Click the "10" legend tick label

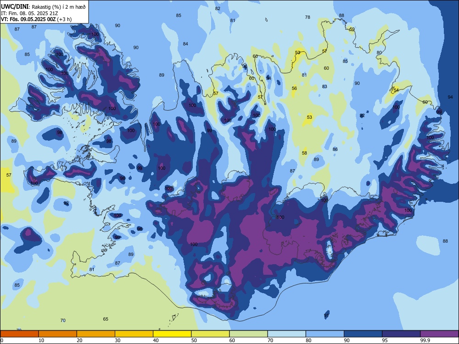[x=41, y=340]
